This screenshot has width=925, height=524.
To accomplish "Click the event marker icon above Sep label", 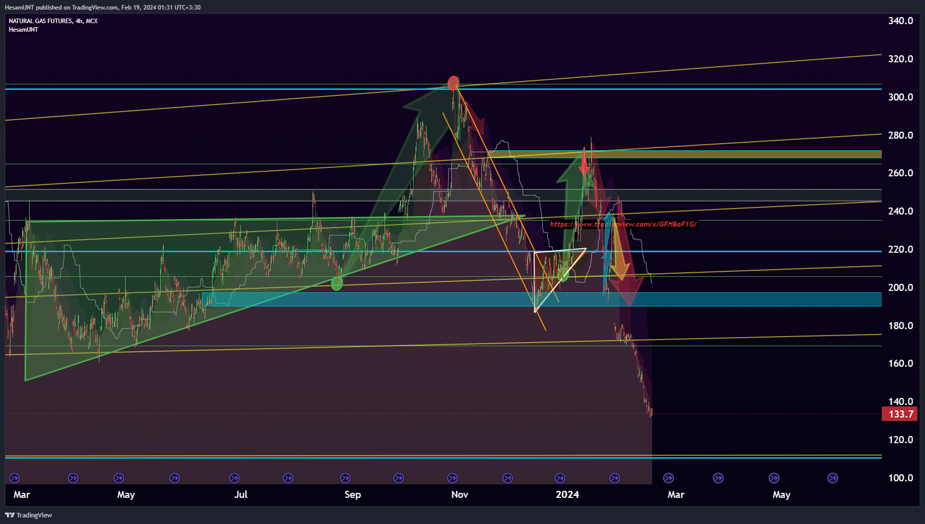I will coord(345,478).
